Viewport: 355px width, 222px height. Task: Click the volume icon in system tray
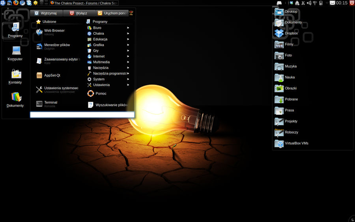[x=309, y=3]
